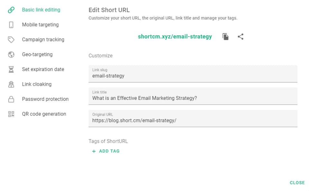The height and width of the screenshot is (191, 309).
Task: Go to Set expiration date
Action: (43, 69)
